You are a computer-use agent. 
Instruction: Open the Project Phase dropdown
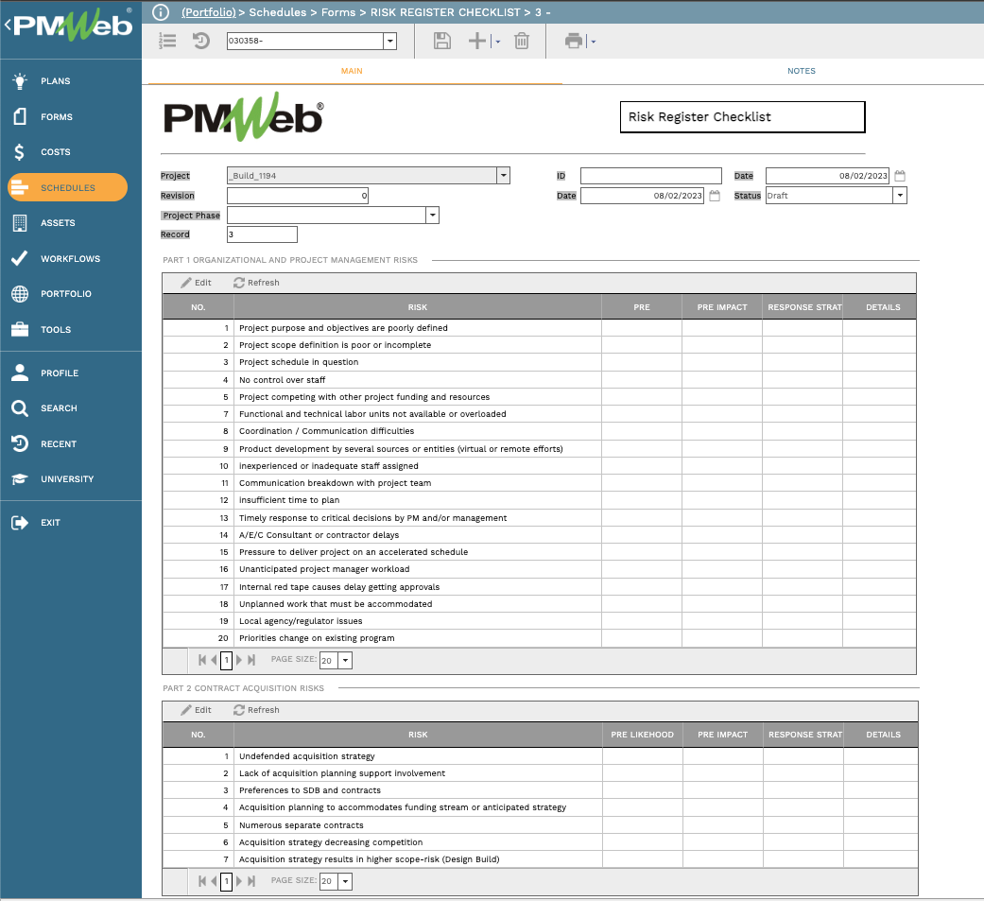click(x=432, y=216)
